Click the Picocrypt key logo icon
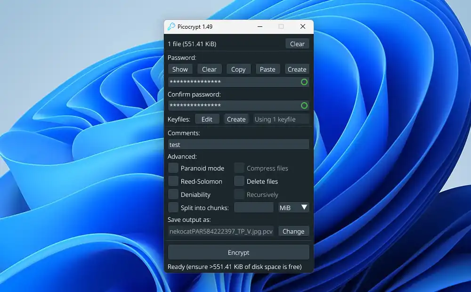This screenshot has width=471, height=292. (x=171, y=27)
